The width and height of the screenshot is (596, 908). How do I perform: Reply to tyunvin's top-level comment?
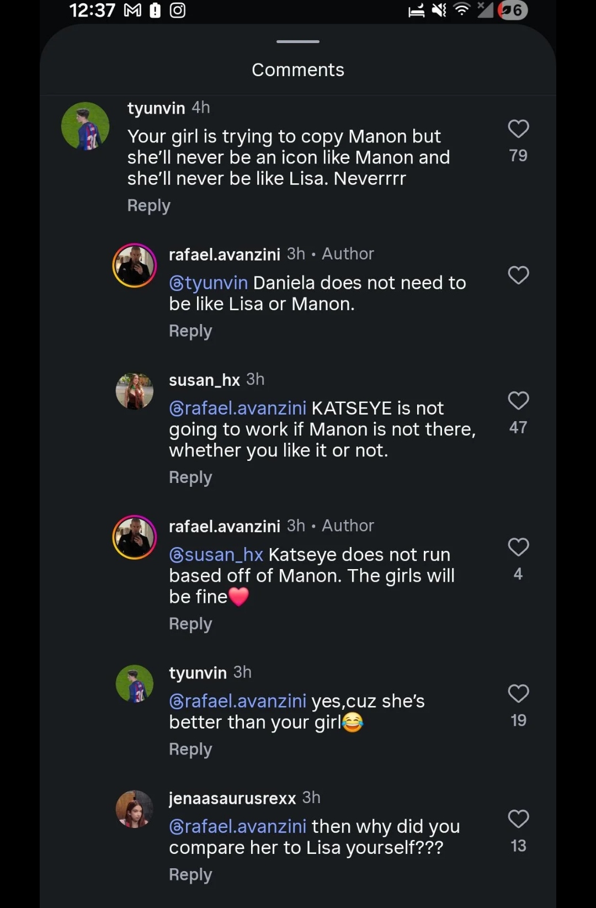pos(148,205)
